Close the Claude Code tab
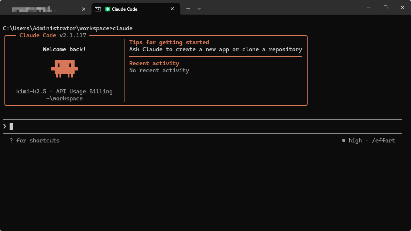This screenshot has height=231, width=411. [x=172, y=9]
